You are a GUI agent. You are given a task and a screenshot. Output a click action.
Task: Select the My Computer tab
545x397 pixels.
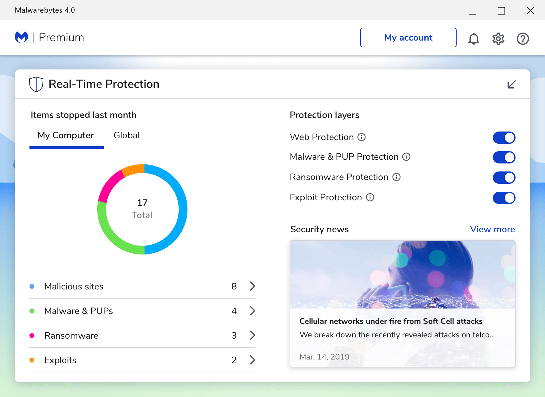point(66,135)
